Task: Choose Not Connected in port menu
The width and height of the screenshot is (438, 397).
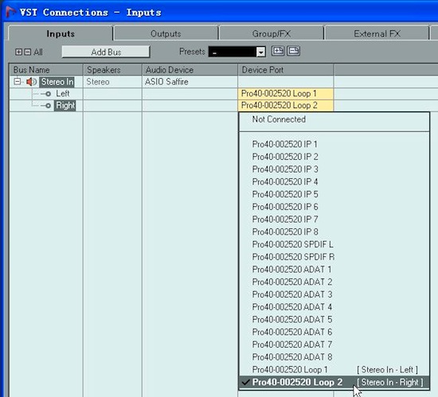Action: point(334,119)
